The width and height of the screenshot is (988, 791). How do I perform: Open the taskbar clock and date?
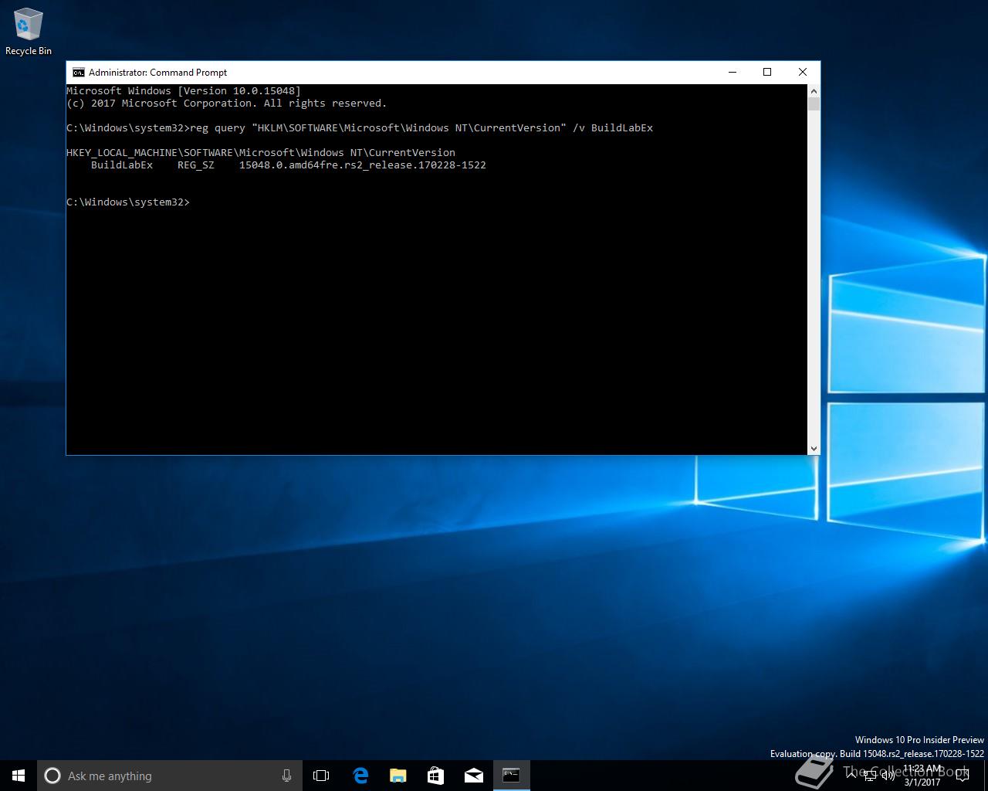[922, 776]
